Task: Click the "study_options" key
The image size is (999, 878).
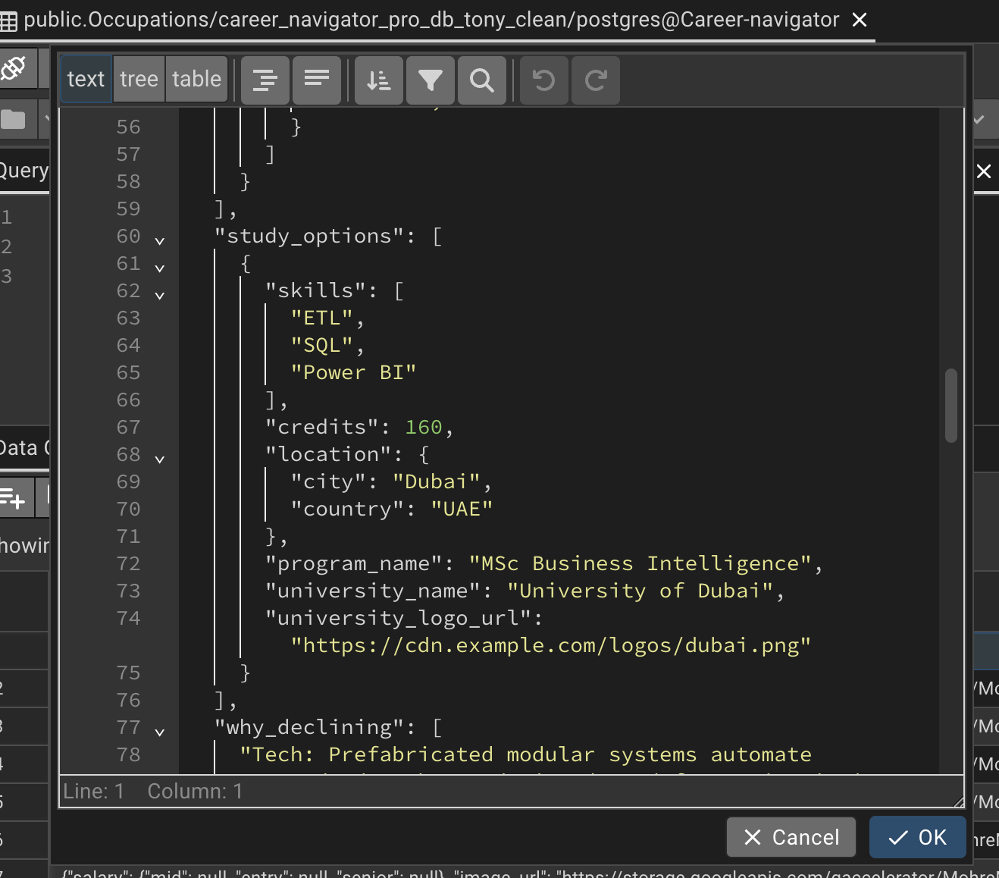Action: (x=309, y=236)
